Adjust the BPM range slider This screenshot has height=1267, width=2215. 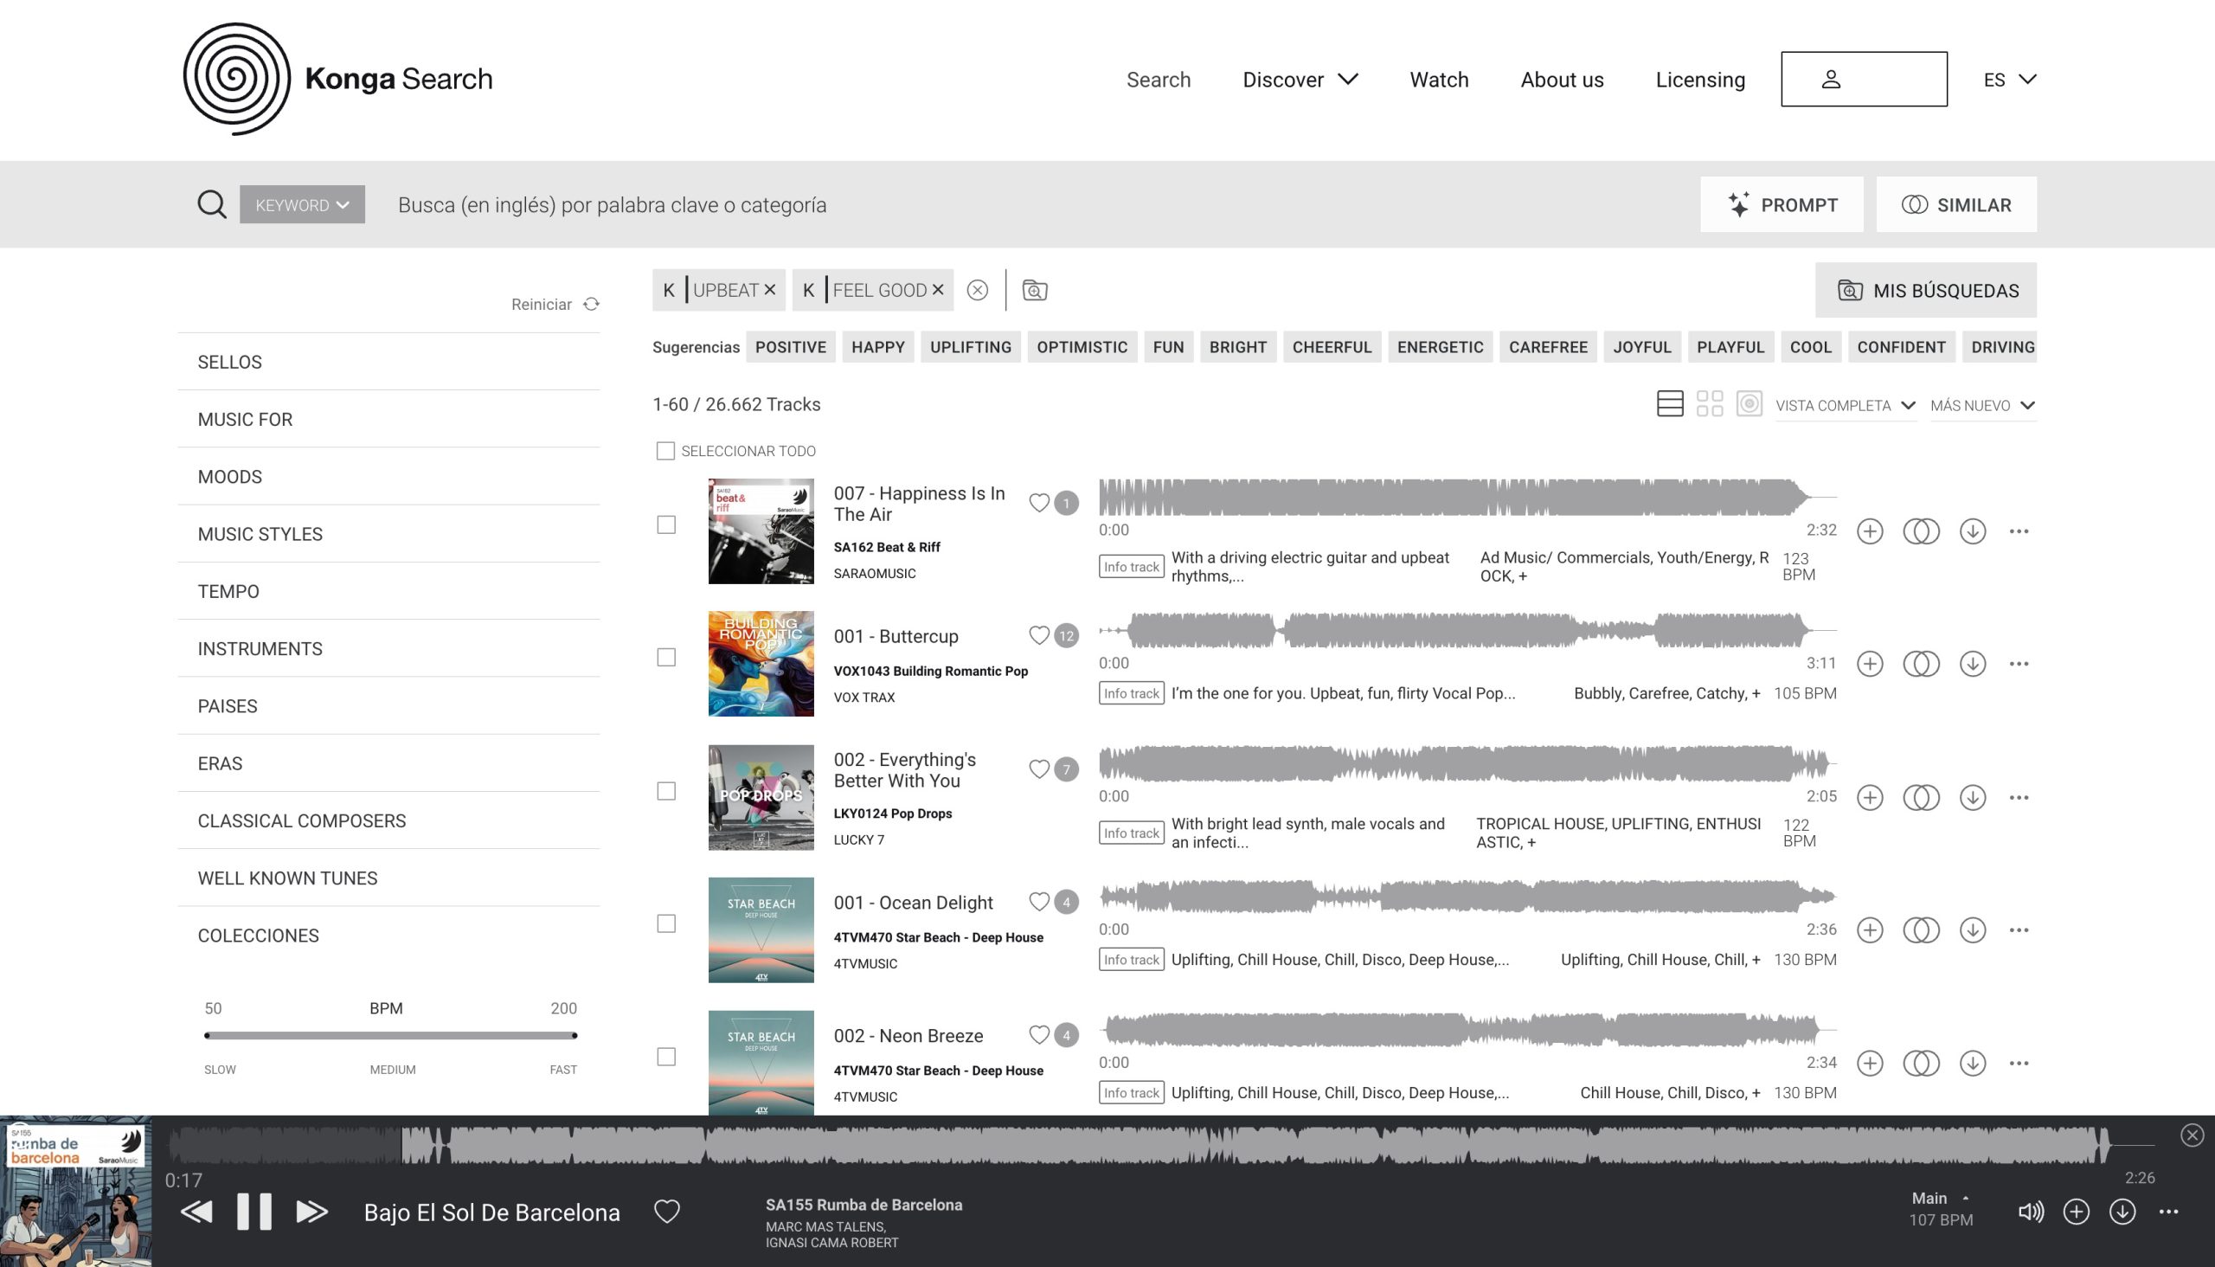[389, 1036]
